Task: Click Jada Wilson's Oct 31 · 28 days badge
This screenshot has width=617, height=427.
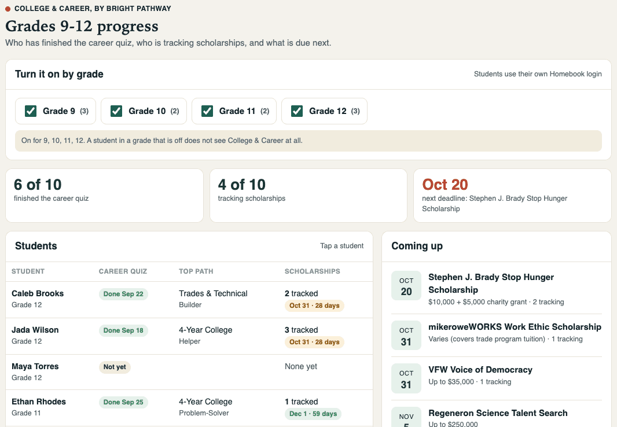Action: [314, 342]
